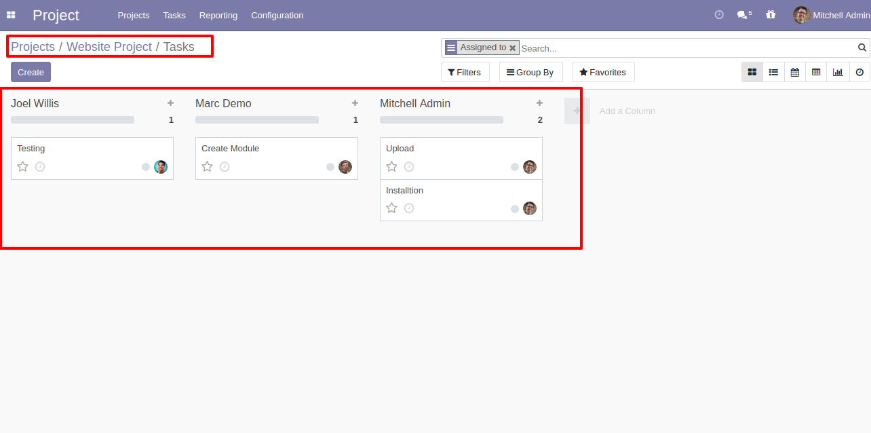Click Mitchell Admin avatar in top bar
The height and width of the screenshot is (433, 871).
click(802, 15)
